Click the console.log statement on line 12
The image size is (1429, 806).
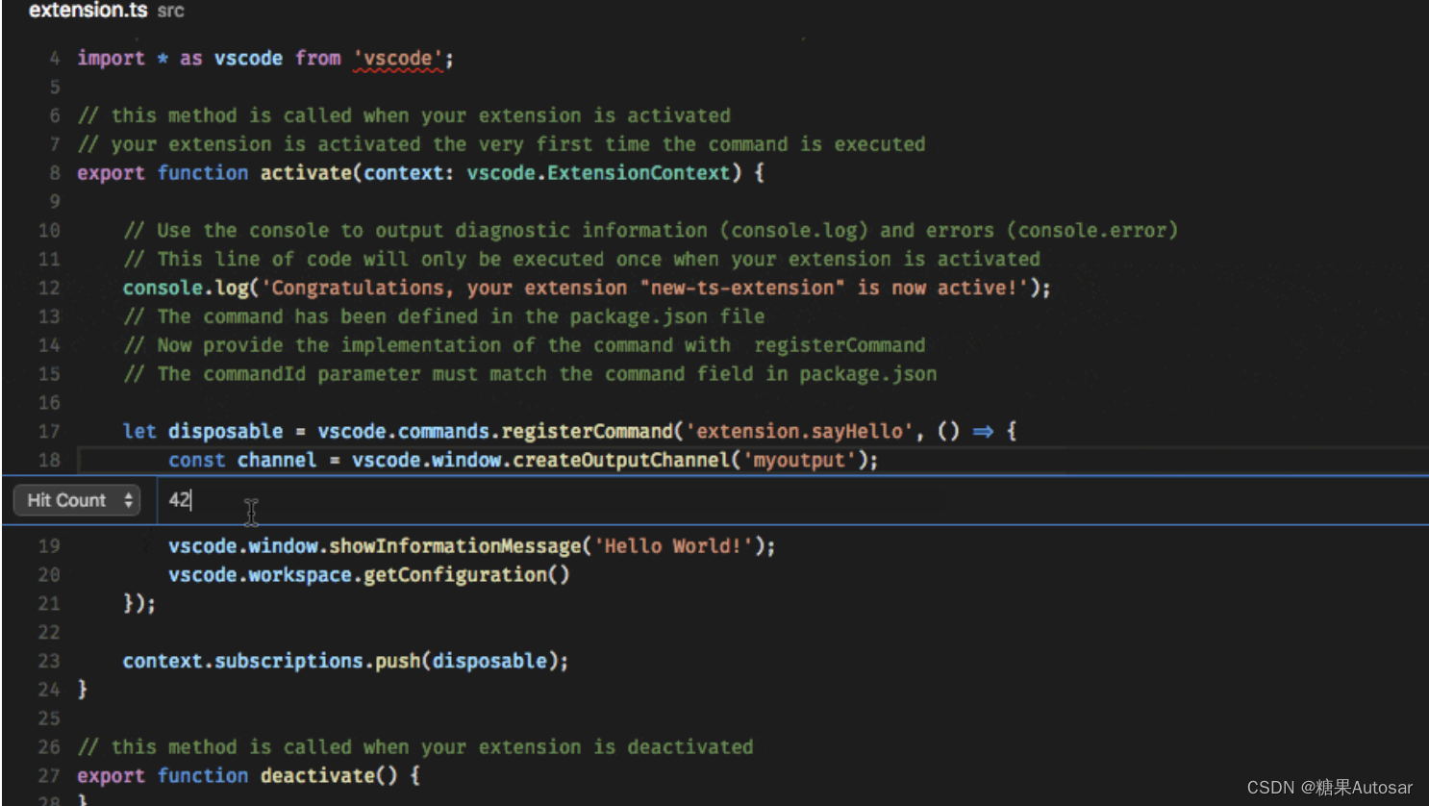587,289
